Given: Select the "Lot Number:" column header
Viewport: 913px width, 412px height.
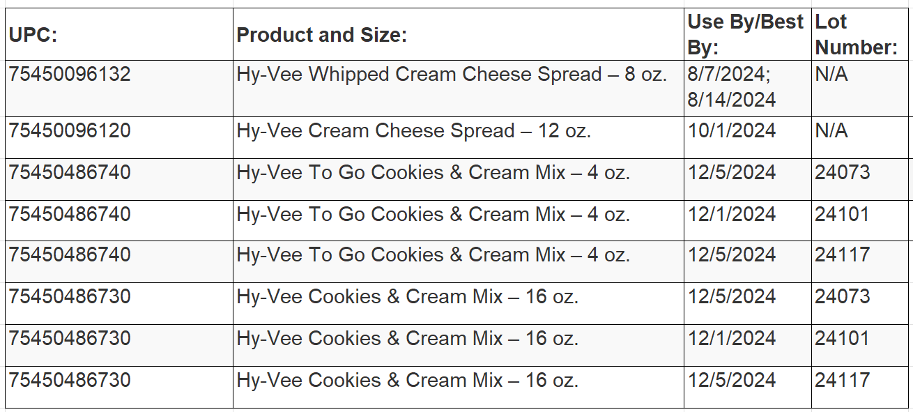Looking at the screenshot, I should 857,34.
